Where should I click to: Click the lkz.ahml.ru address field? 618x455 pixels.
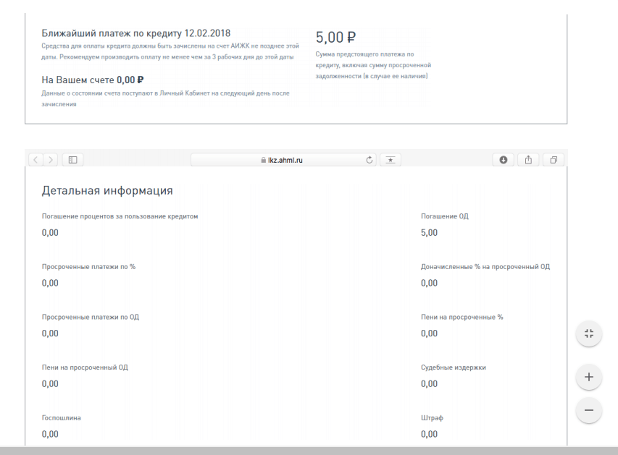(x=290, y=160)
